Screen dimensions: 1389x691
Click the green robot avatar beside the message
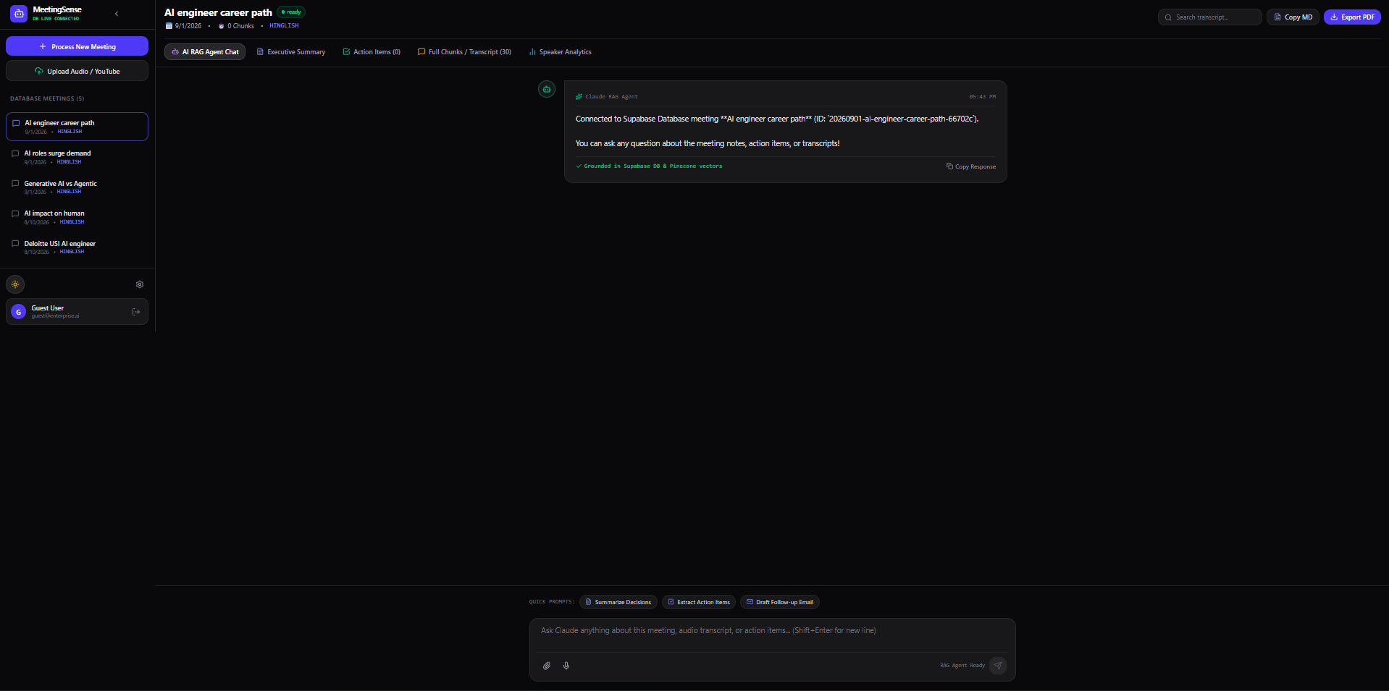547,89
